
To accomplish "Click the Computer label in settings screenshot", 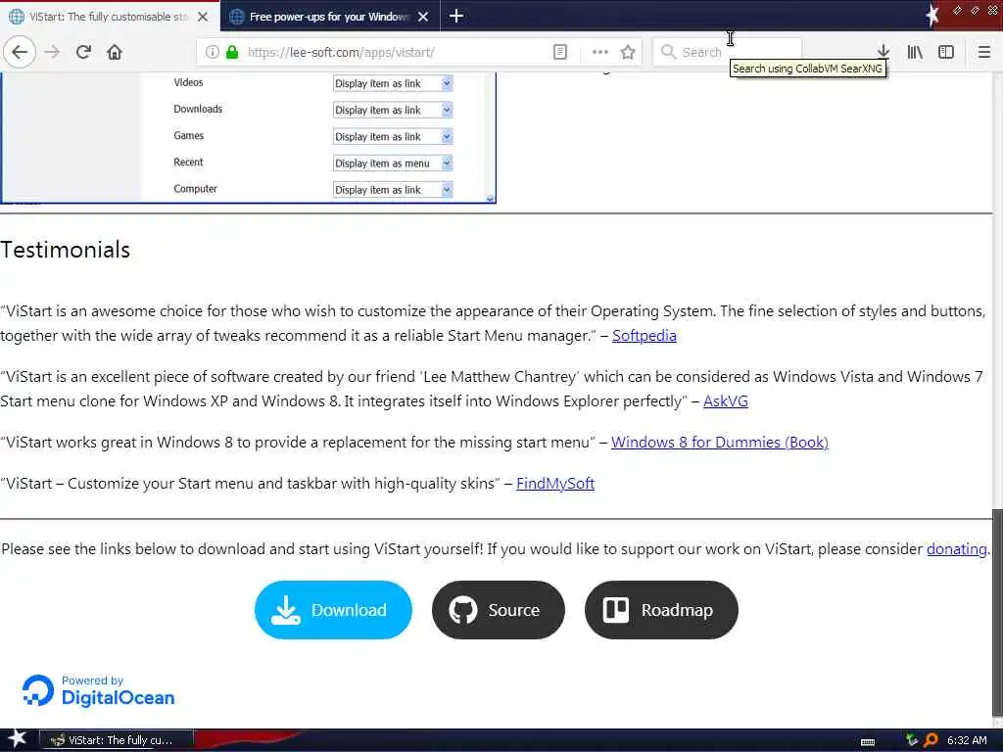I will click(195, 189).
